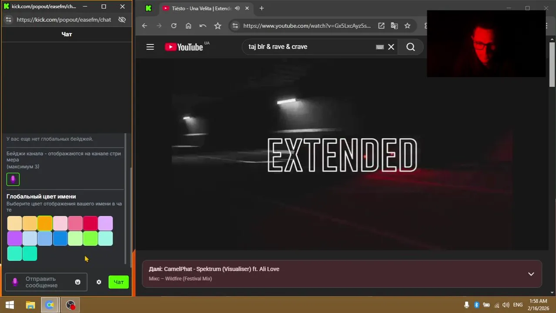This screenshot has width=556, height=313.
Task: Click the EXTENDED video player
Action: pyautogui.click(x=342, y=154)
